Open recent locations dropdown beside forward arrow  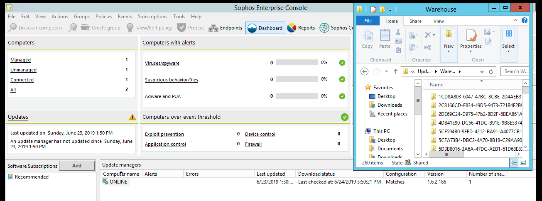click(x=387, y=71)
